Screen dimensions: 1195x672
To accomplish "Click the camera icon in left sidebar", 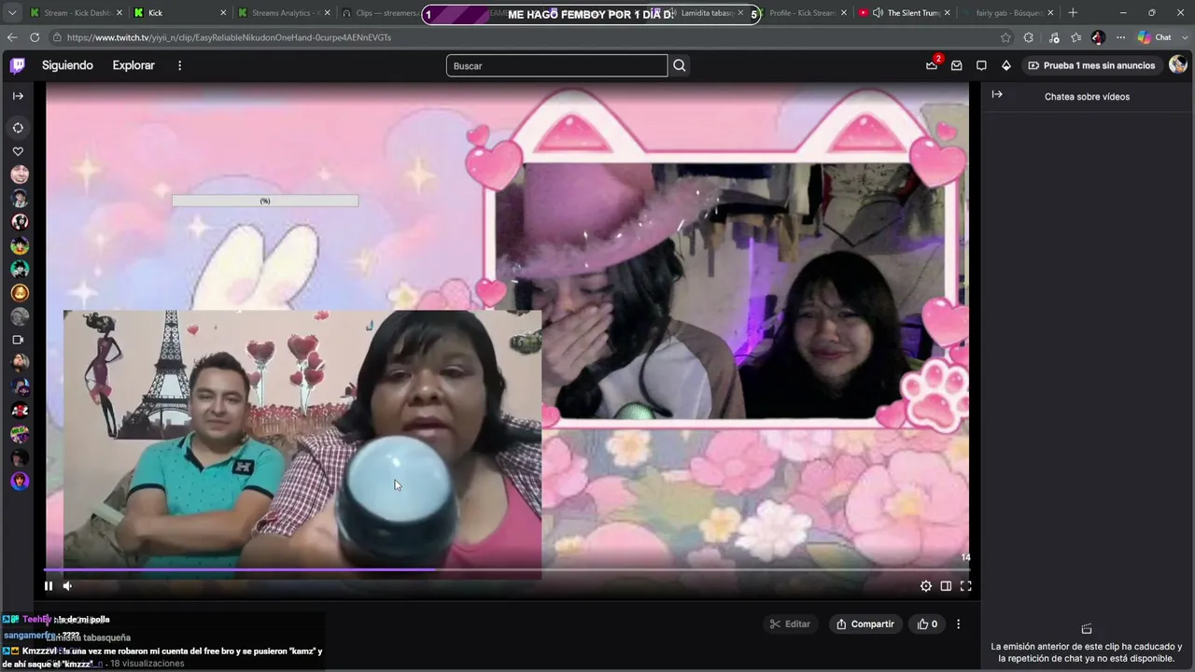I will pos(18,340).
